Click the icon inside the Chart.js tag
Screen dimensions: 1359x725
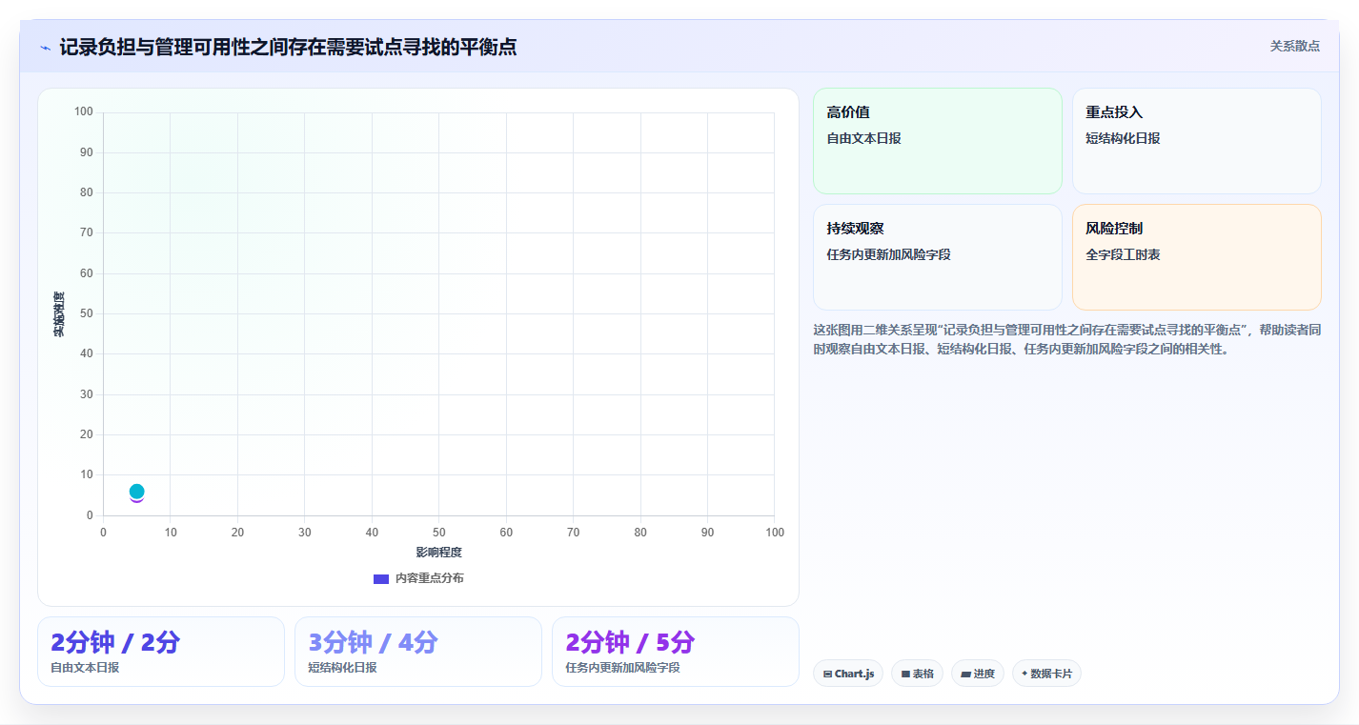(827, 675)
